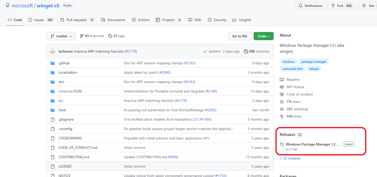
Task: Open pull request #880 link
Action: 173,157
